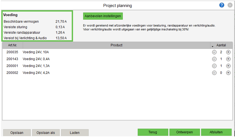Decrement the Voeding 24V, 4,2A count
235x138 pixels.
pyautogui.click(x=214, y=73)
